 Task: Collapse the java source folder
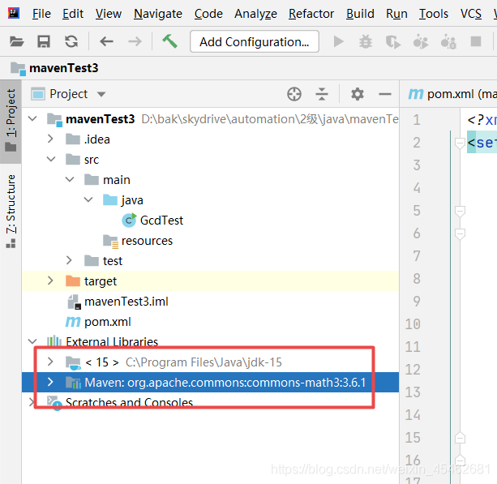(88, 199)
